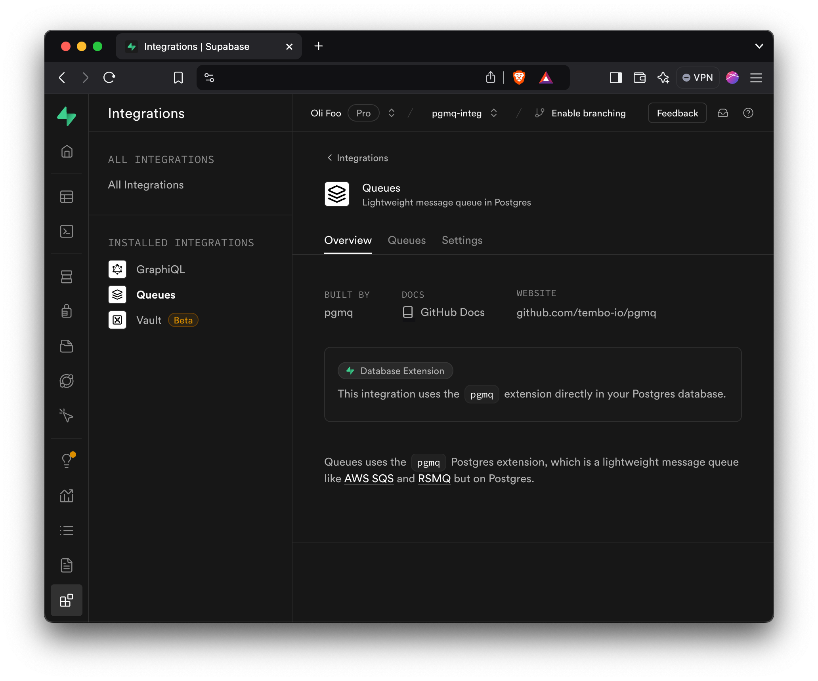Open the Realtime cursor icon
Screen dimensions: 818x681
pos(67,415)
